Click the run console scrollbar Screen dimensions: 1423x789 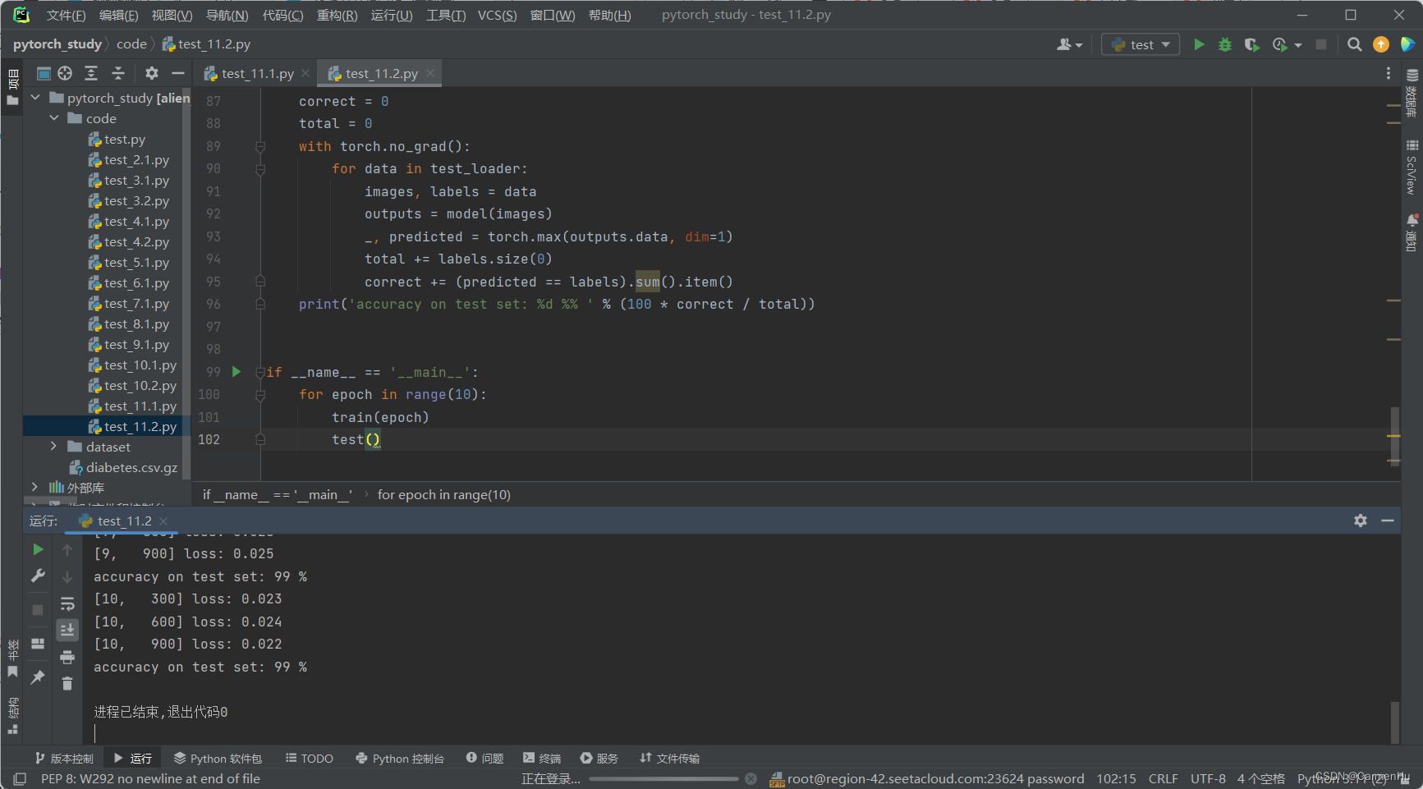[x=1394, y=722]
